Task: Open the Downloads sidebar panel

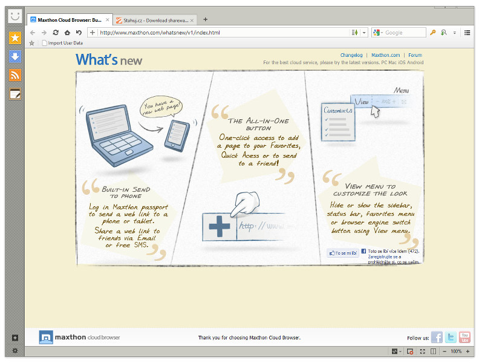Action: pyautogui.click(x=15, y=56)
